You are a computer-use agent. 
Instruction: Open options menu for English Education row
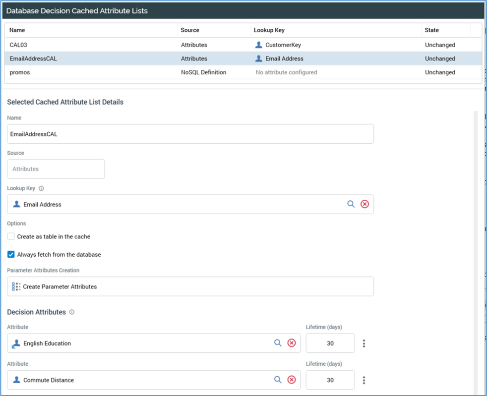click(364, 343)
